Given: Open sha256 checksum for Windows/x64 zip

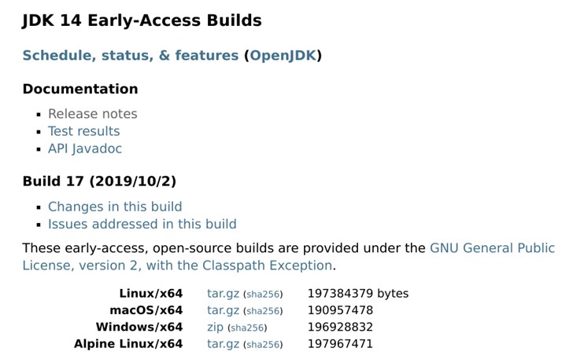Looking at the screenshot, I should point(247,328).
